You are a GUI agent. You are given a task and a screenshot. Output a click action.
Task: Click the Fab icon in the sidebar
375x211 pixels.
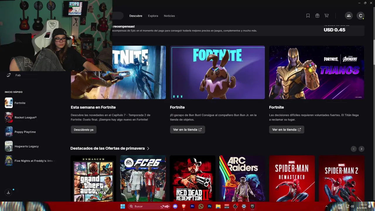(x=9, y=75)
